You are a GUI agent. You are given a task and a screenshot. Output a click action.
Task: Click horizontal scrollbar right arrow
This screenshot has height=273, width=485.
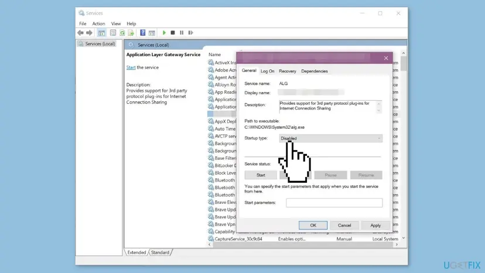[397, 244]
